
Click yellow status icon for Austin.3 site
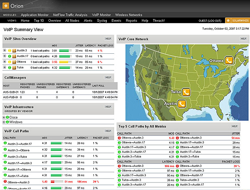10,51
